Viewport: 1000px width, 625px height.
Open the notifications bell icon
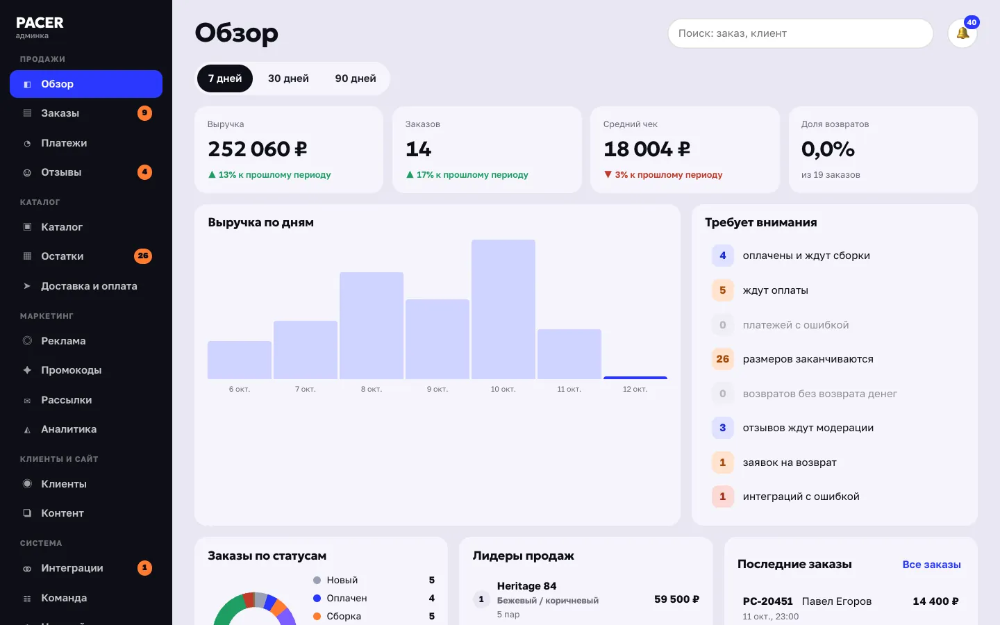[962, 33]
